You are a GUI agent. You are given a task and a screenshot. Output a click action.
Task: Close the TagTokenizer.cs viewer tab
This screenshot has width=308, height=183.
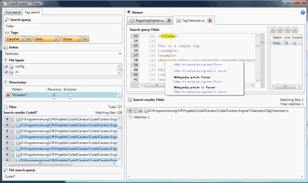(x=210, y=20)
